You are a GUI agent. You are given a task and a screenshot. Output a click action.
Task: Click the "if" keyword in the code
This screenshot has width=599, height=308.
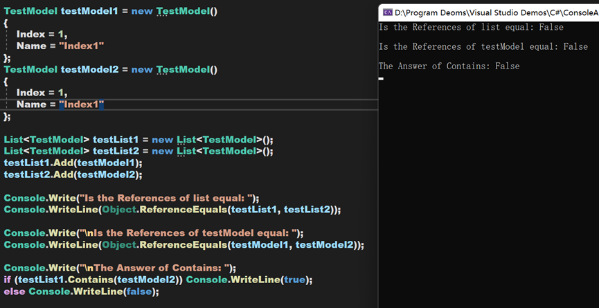(8, 280)
